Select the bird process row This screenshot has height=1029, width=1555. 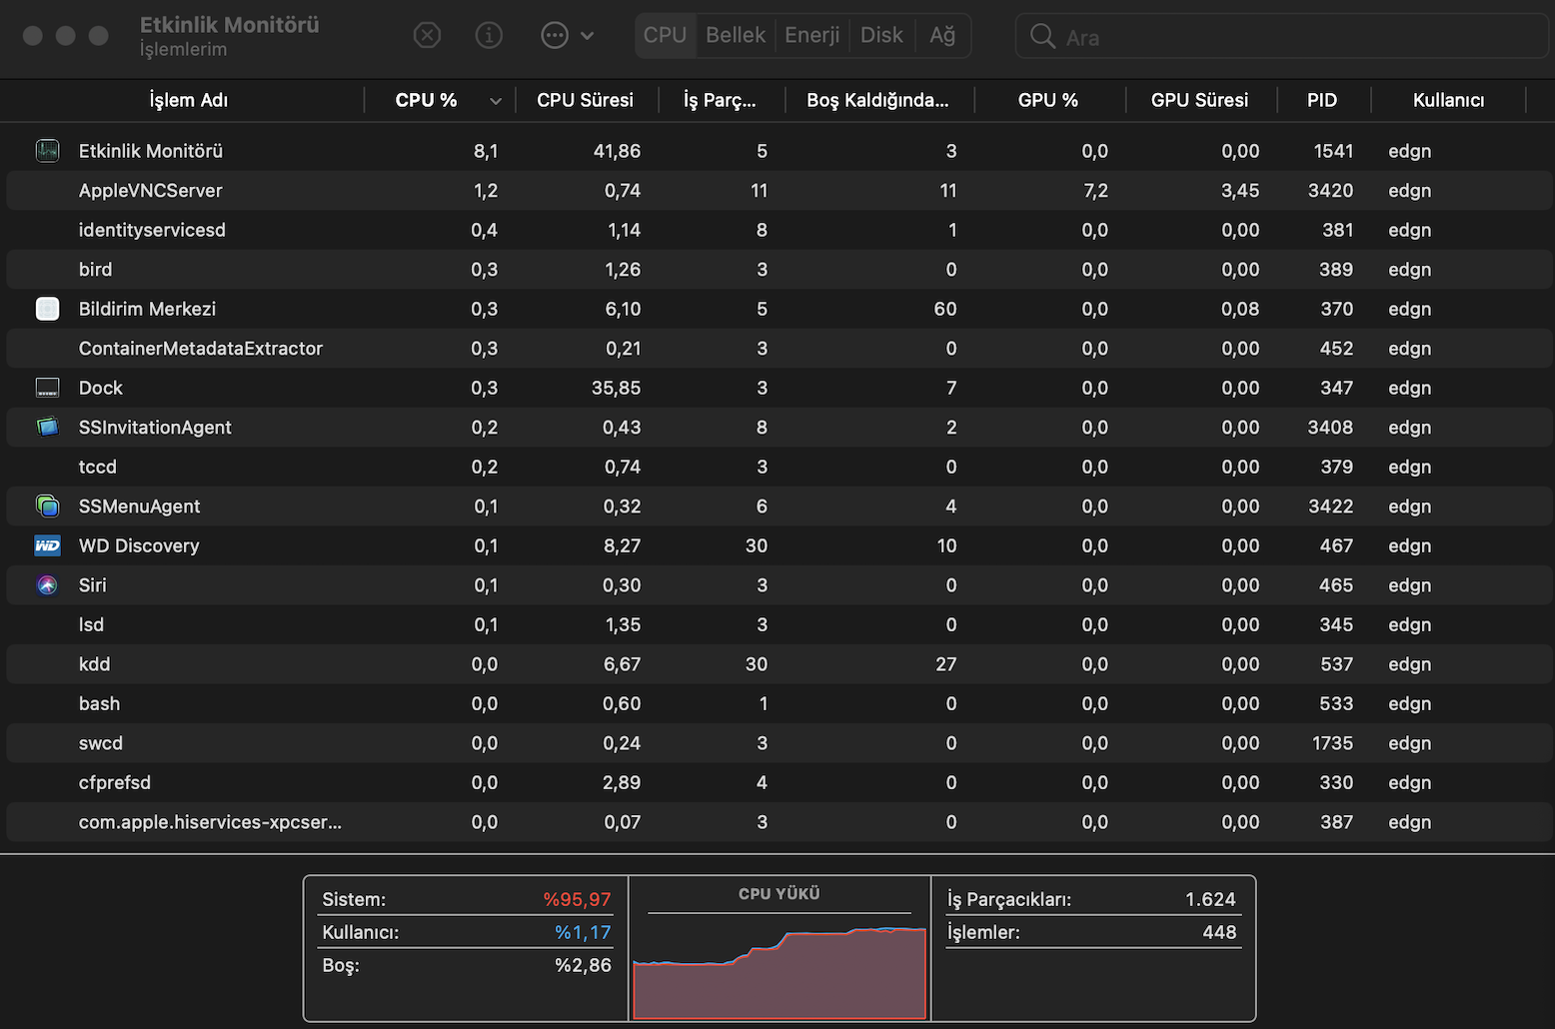(x=777, y=270)
